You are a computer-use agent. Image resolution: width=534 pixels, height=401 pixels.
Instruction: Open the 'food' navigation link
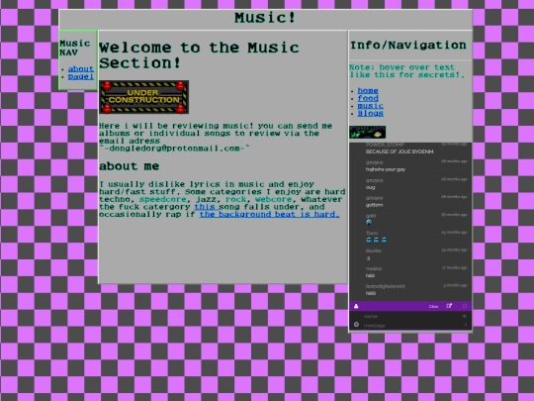[x=368, y=98]
